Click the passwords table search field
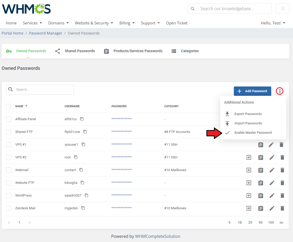Screen dimensions: 293x242 (x=40, y=90)
